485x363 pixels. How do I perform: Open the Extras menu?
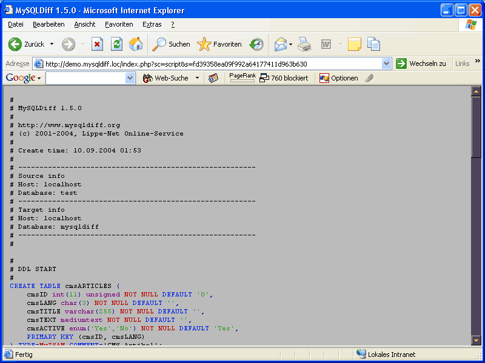coord(152,24)
